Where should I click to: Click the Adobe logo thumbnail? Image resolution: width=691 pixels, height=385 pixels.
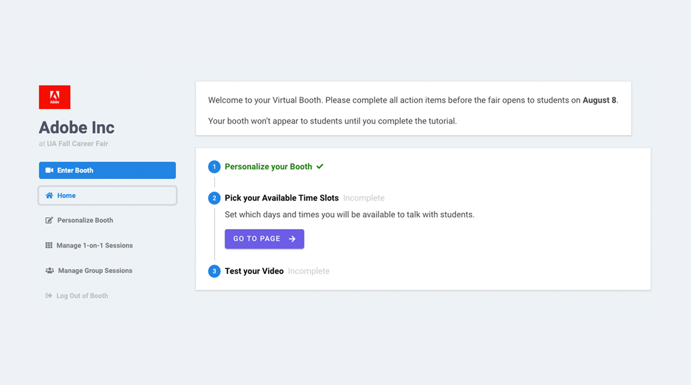tap(55, 97)
